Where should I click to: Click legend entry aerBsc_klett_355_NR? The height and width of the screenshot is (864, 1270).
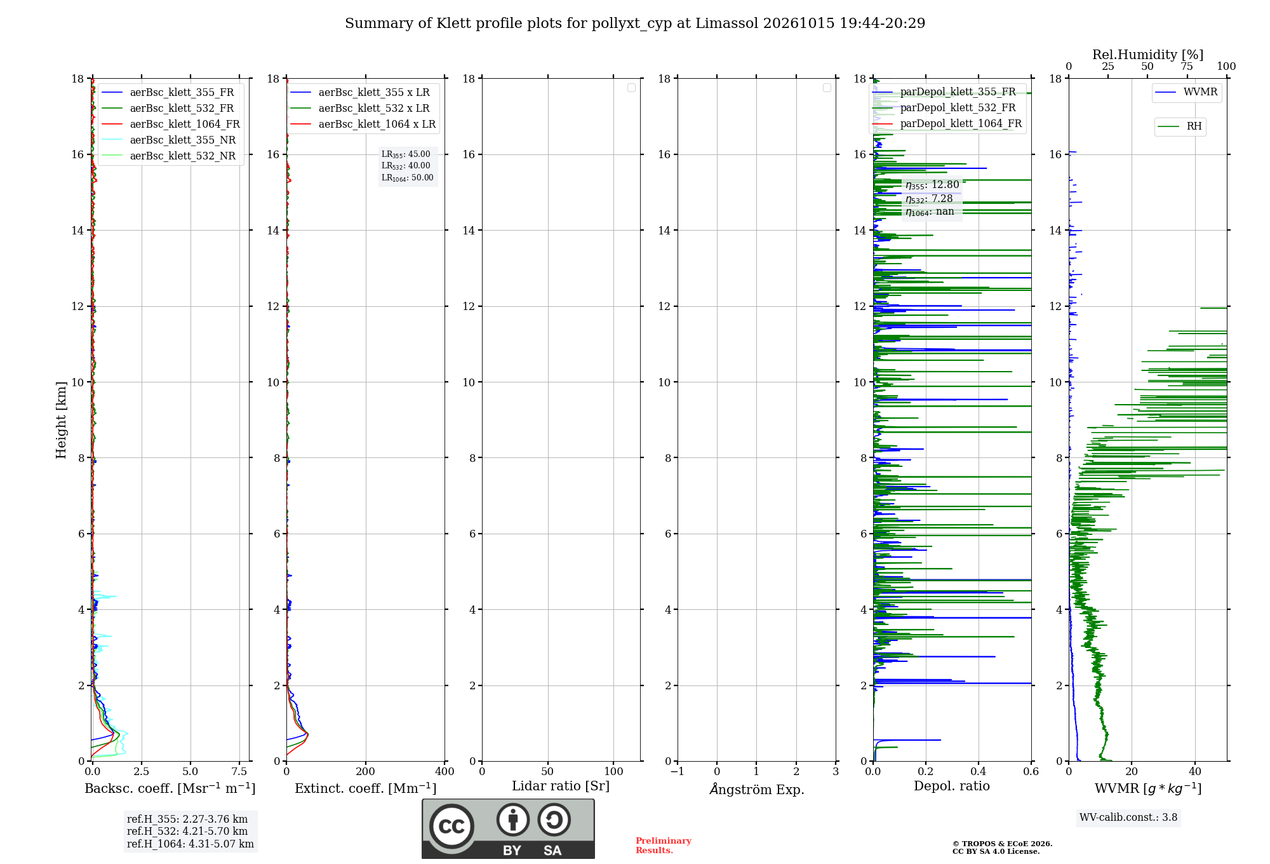(169, 140)
